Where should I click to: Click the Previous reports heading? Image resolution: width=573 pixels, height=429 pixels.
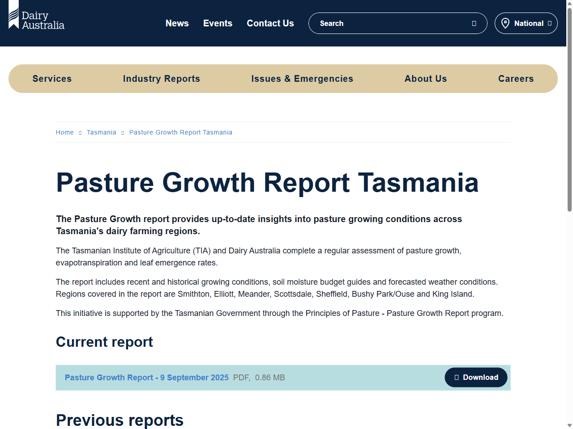(x=120, y=421)
